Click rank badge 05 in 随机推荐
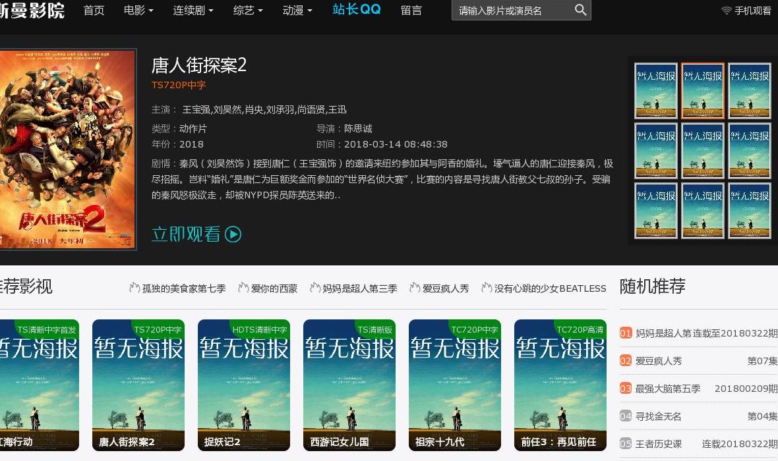The image size is (778, 461). [625, 444]
